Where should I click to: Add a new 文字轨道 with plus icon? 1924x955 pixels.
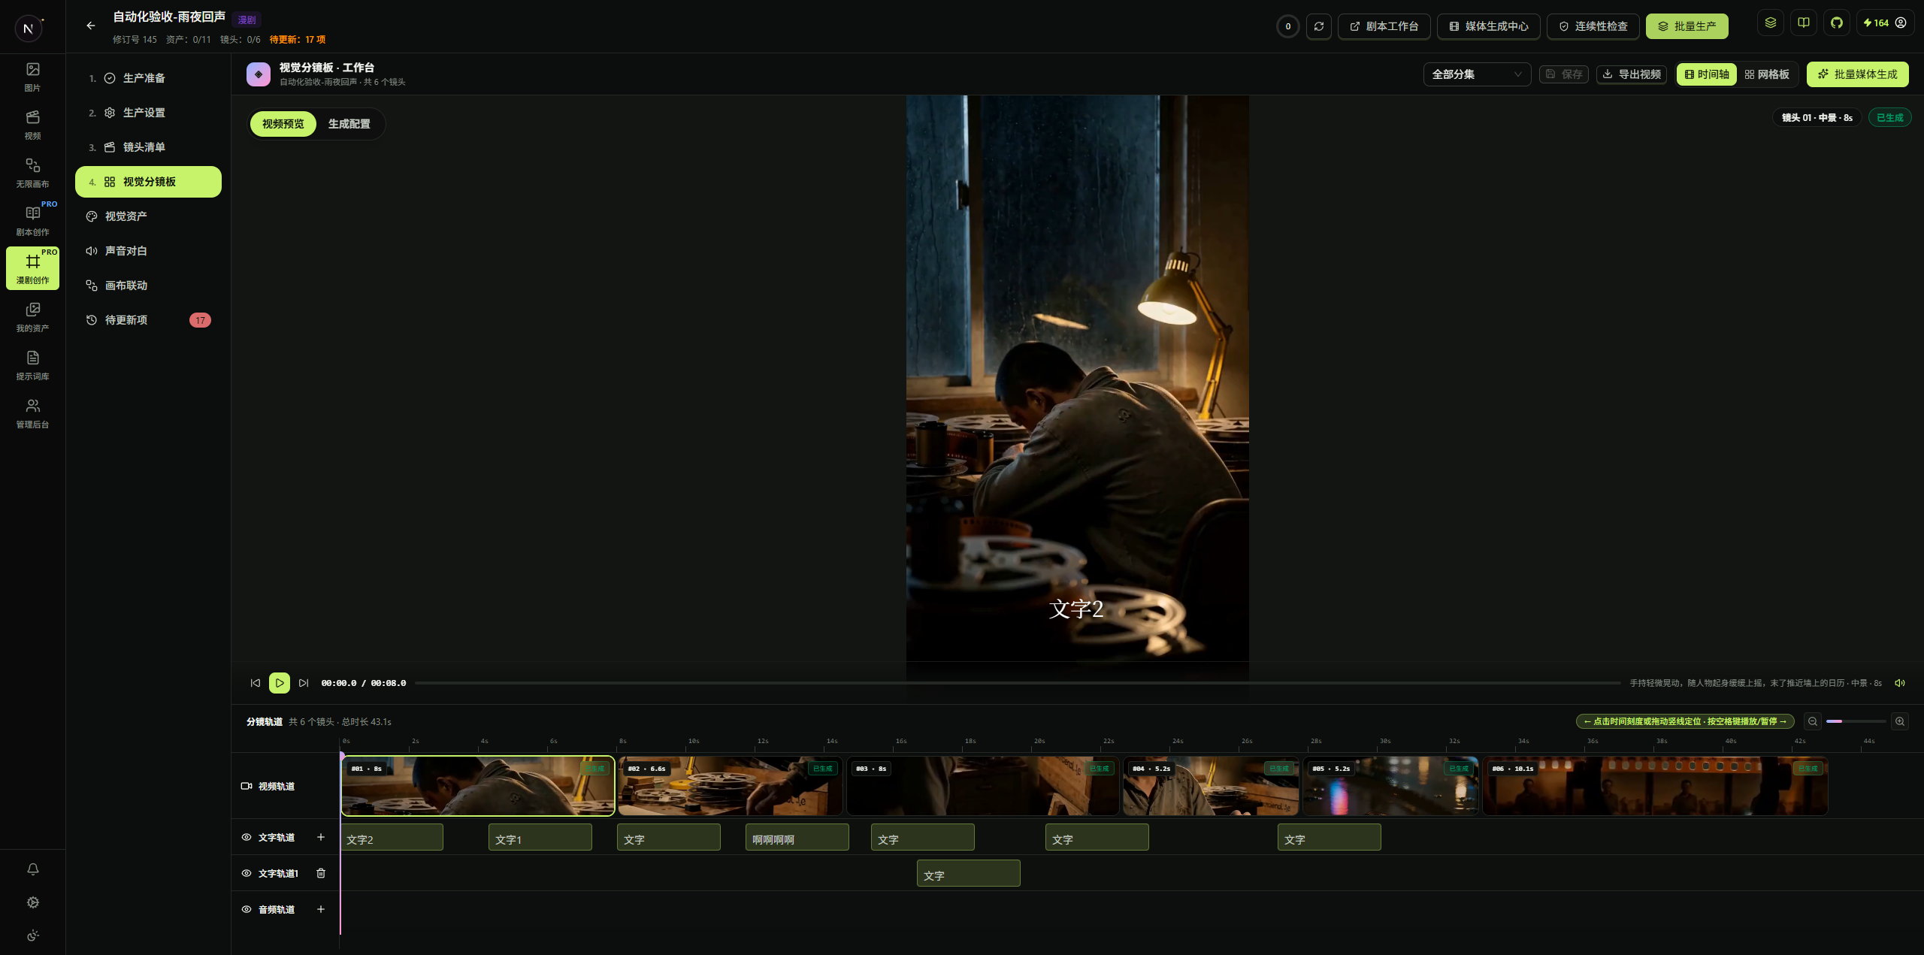point(321,837)
